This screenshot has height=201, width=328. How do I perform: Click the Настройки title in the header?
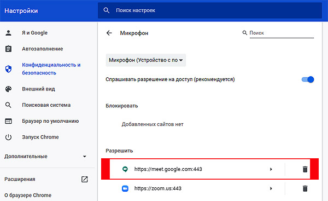coord(21,11)
